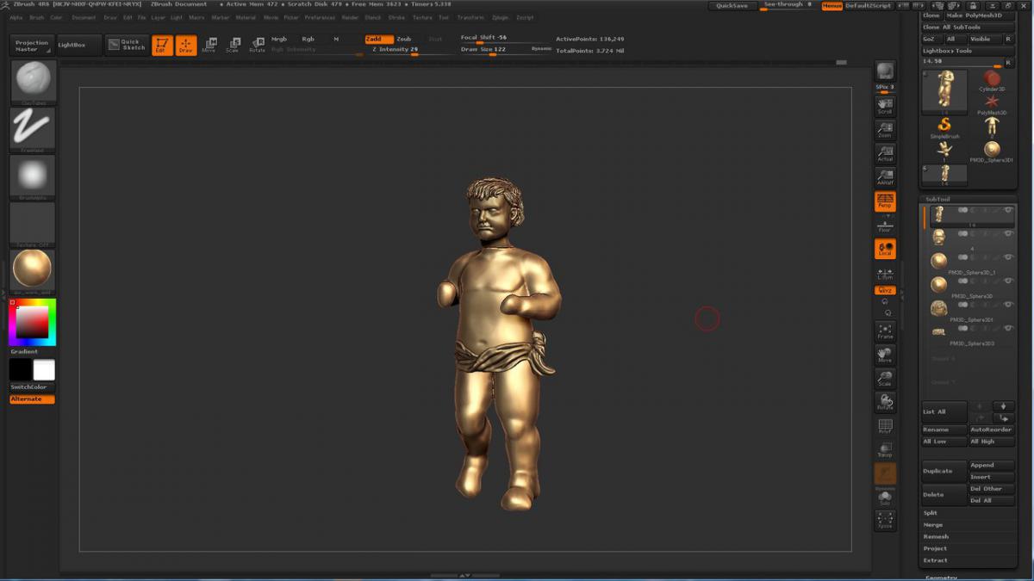This screenshot has width=1034, height=581.
Task: Toggle Local symmetry button
Action: tap(885, 249)
